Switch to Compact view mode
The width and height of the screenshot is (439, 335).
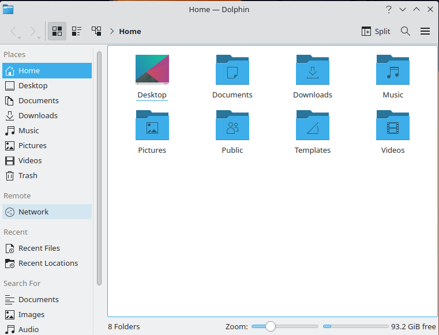pos(76,31)
